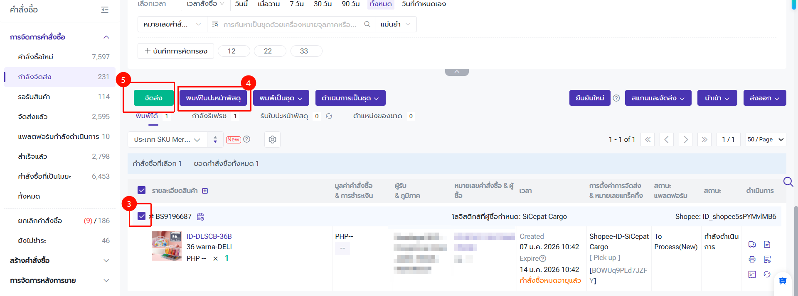
Task: Click the magnifier search icon at table right
Action: (x=788, y=182)
